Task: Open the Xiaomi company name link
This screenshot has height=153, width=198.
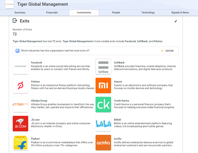Action: pos(118,82)
